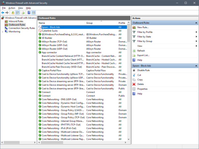The width and height of the screenshot is (199, 149).
Task: Open the Filter by State submenu arrow
Action: tap(196, 37)
